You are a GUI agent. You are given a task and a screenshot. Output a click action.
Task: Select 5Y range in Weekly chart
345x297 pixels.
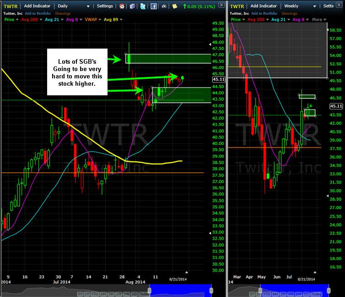[x=252, y=294]
